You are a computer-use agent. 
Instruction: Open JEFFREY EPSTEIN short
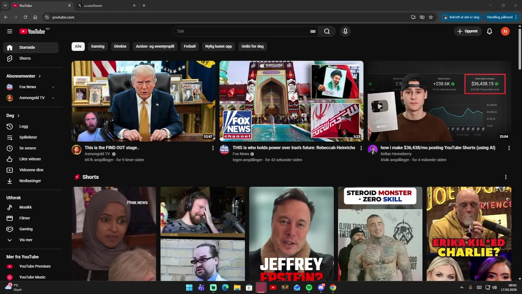pyautogui.click(x=291, y=234)
